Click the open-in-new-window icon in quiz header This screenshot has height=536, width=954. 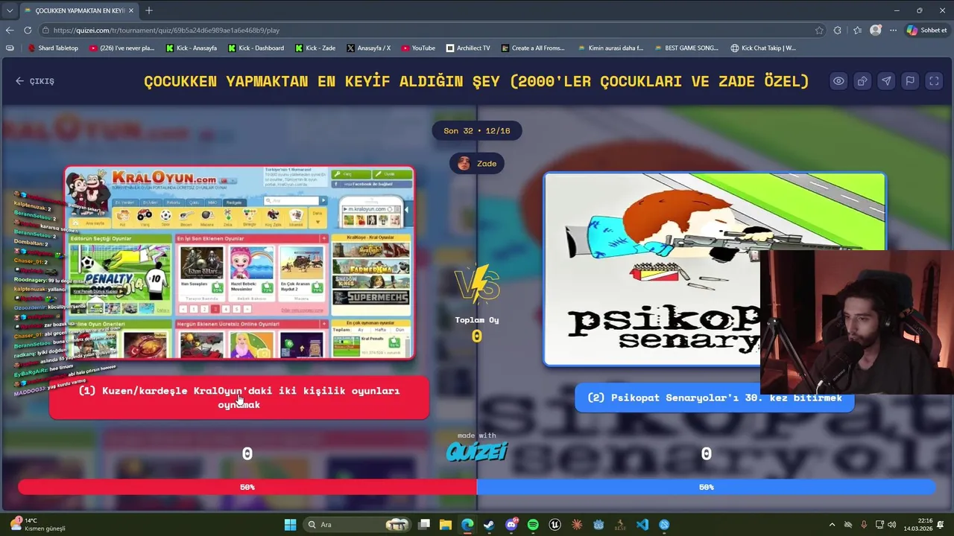862,81
